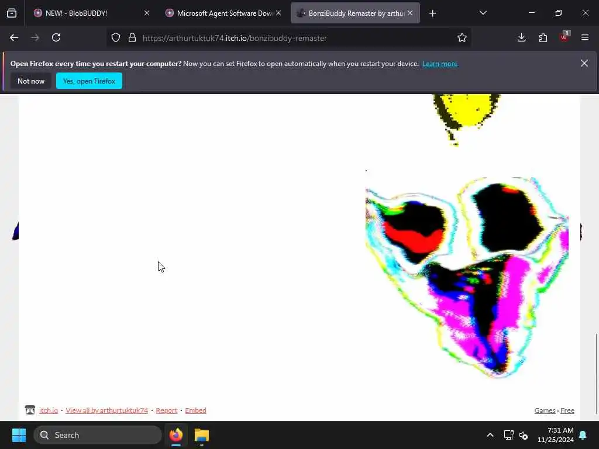Open the clock showing 7:31 AM

coord(555,435)
